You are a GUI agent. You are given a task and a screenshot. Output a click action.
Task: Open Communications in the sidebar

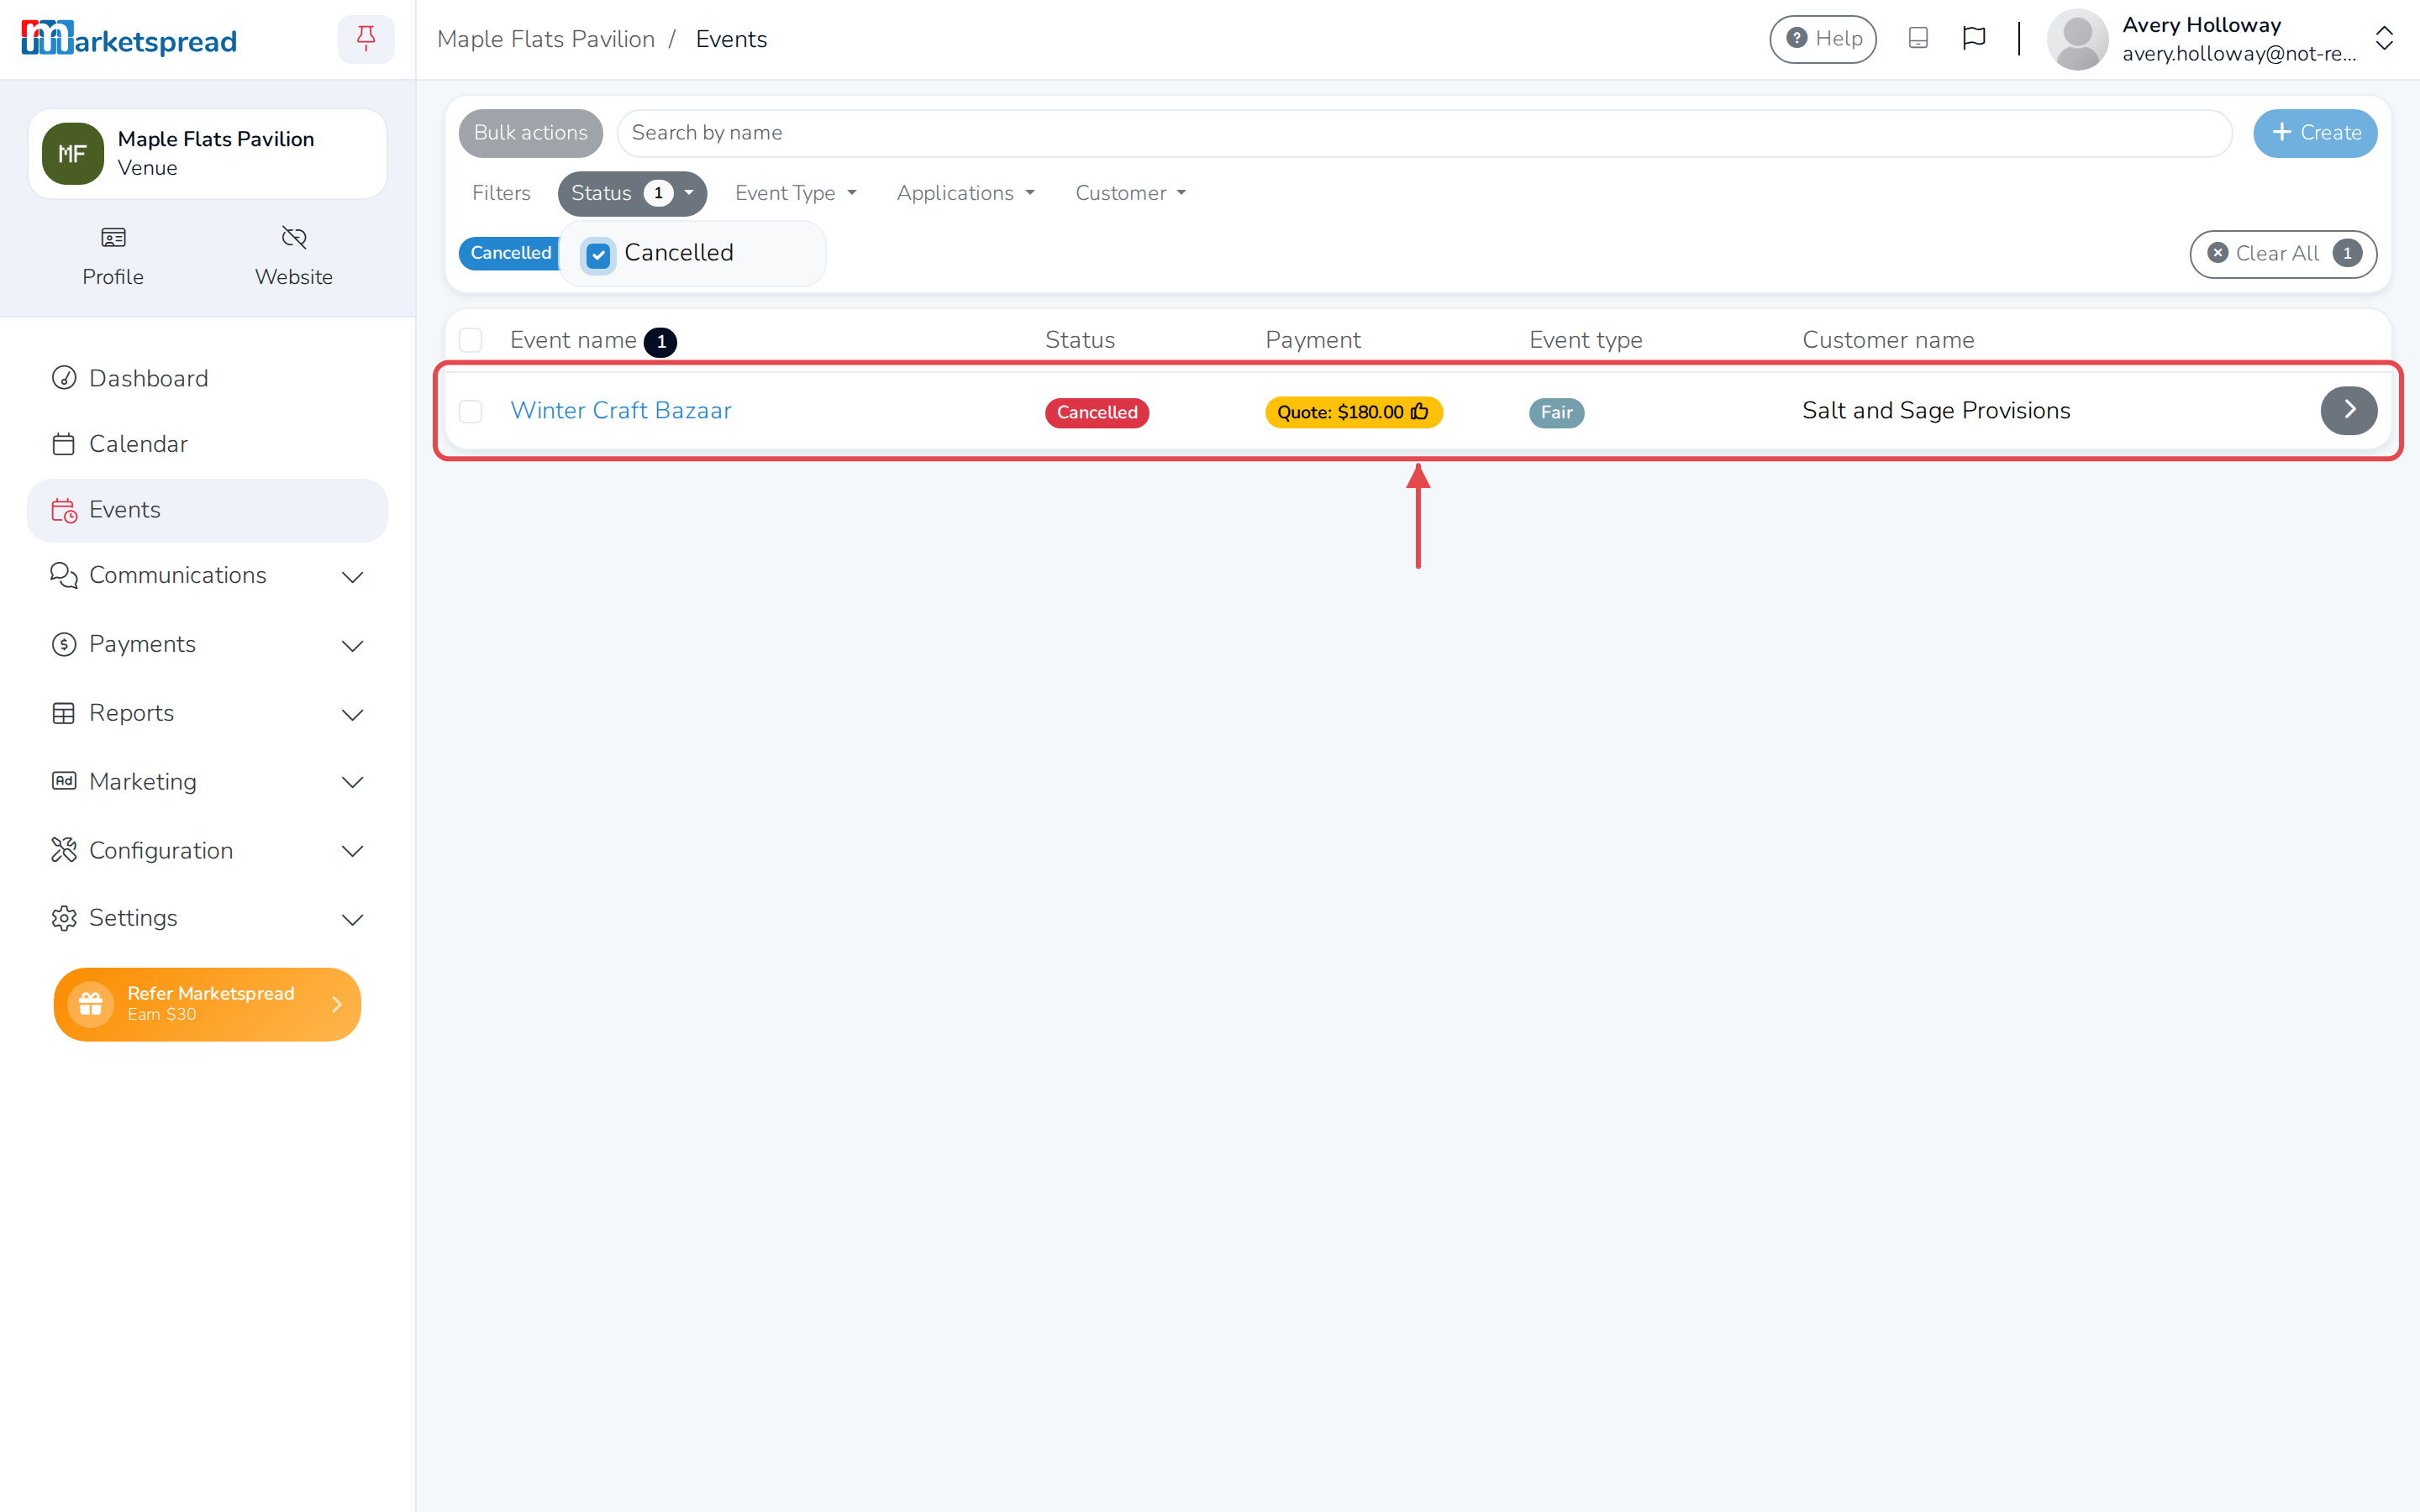coord(207,575)
